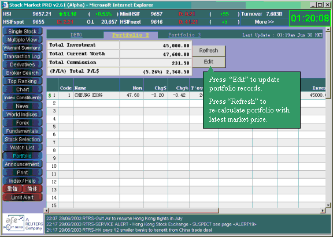The width and height of the screenshot is (333, 237).
Task: Open the Watch List
Action: pos(23,148)
